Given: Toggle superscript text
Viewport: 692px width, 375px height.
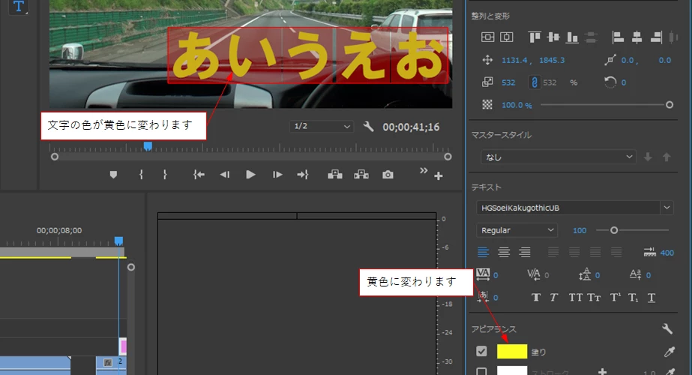Looking at the screenshot, I should (x=616, y=297).
